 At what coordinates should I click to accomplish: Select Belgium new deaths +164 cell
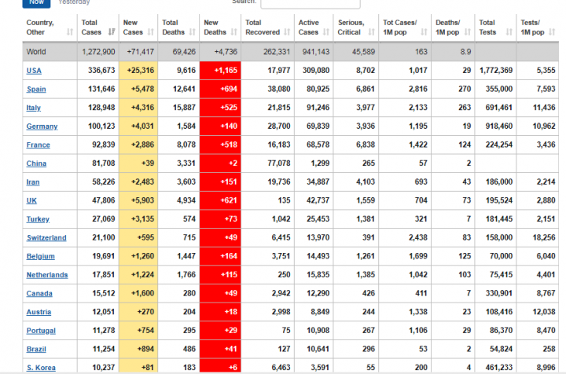point(220,256)
